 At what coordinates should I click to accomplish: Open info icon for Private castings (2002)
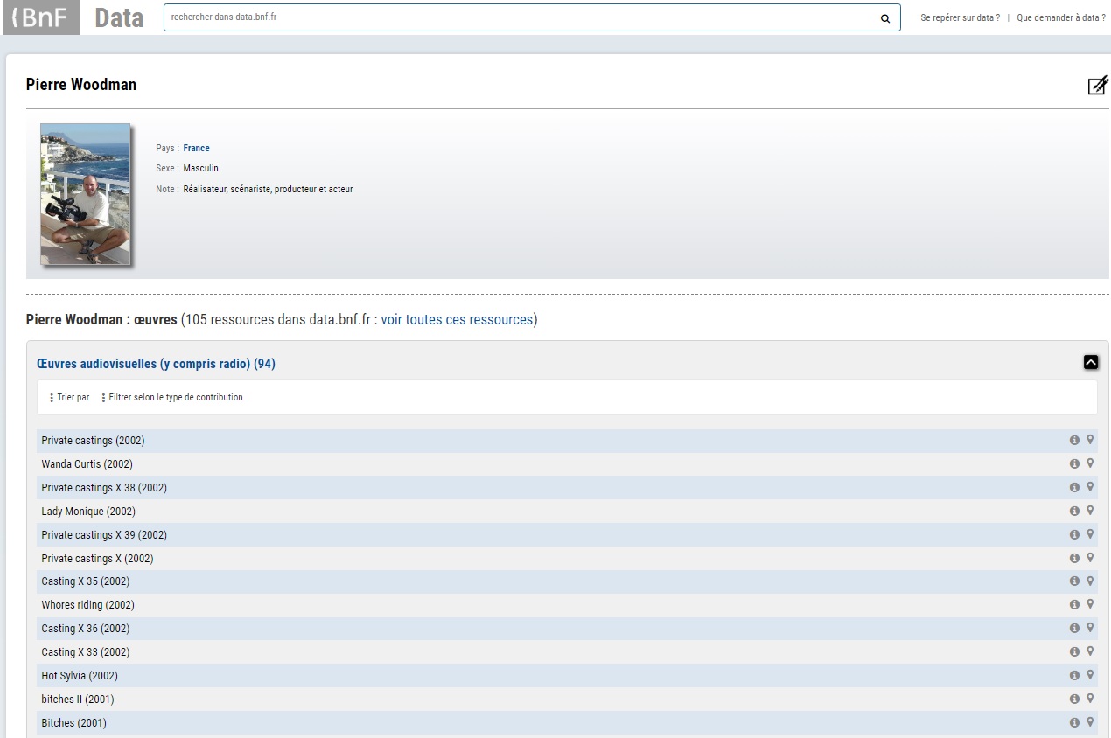1074,440
